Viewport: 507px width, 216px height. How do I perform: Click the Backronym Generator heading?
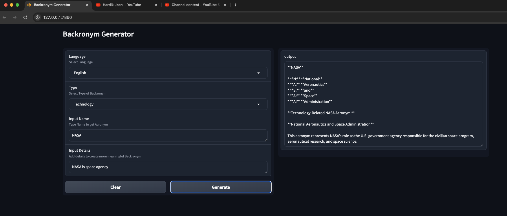point(98,34)
